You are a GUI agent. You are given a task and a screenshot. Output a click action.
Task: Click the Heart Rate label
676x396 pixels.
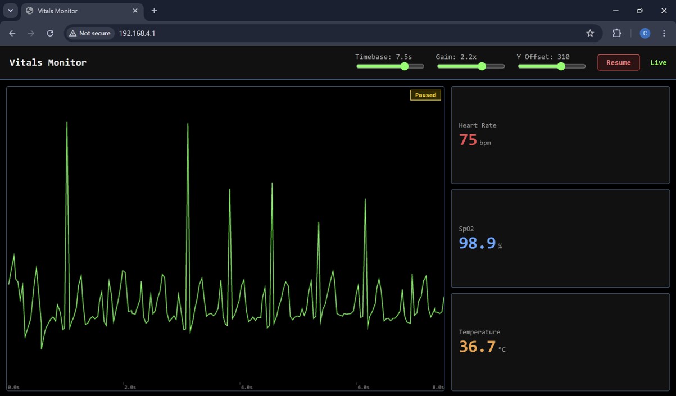(478, 125)
